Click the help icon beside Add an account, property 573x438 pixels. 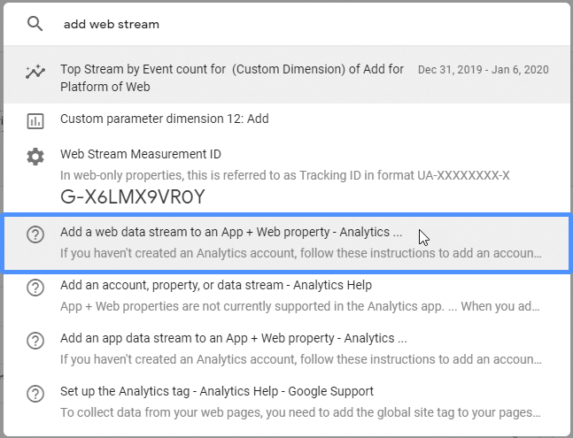coord(35,288)
